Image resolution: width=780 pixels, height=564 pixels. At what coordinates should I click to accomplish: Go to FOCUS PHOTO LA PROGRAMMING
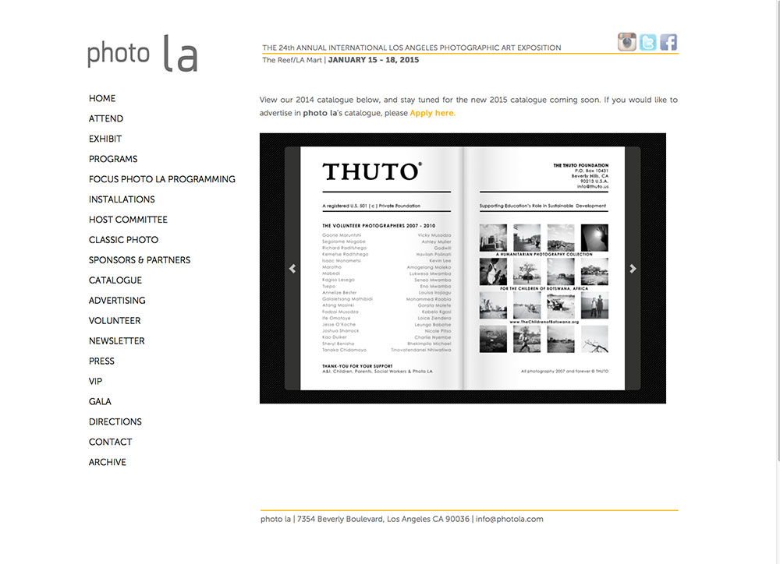(161, 179)
